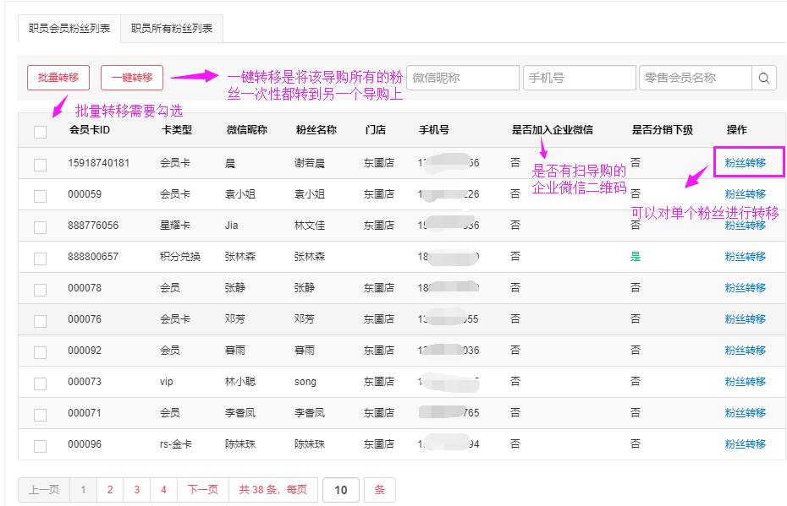
Task: Focus the 微信昵称 search field
Action: click(462, 78)
